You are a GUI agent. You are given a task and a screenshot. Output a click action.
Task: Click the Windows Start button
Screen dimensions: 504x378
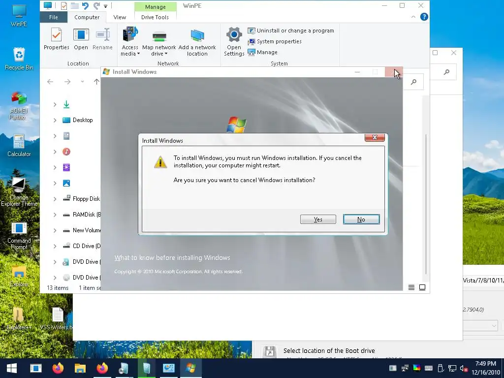coord(12,368)
